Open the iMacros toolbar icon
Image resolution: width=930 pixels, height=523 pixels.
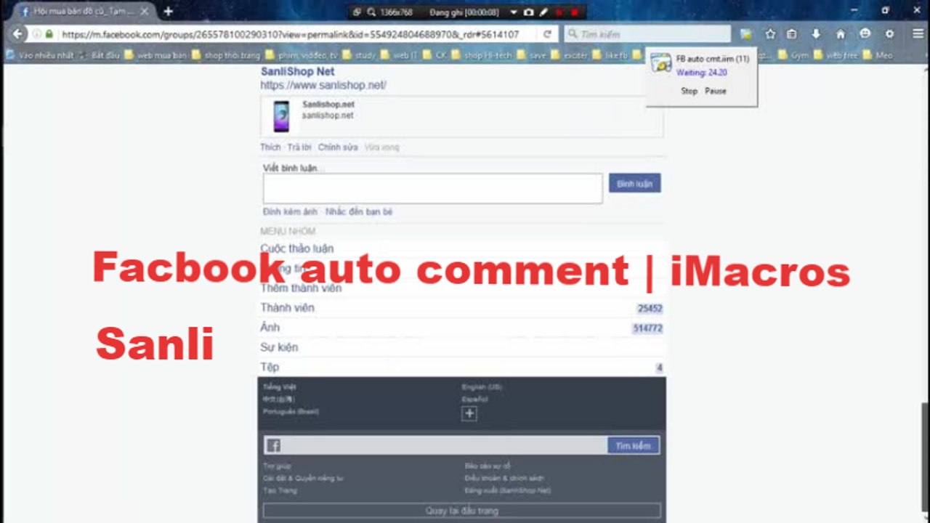coord(745,34)
